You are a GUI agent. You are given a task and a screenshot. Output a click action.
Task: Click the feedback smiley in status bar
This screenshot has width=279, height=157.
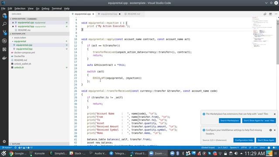pos(269,147)
